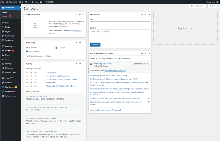Select Home under Dashboard
The image size is (220, 141).
click(x=4, y=13)
